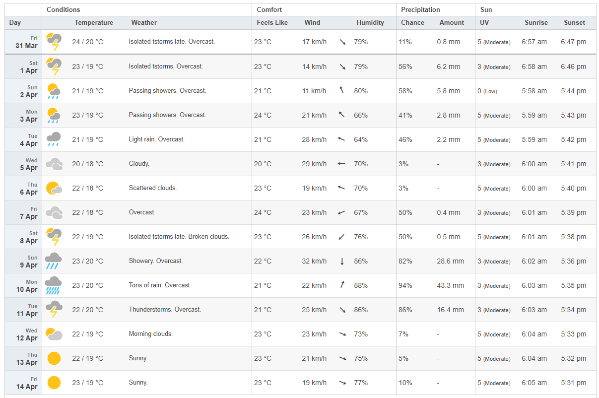Click the Sunrise column header

point(536,23)
